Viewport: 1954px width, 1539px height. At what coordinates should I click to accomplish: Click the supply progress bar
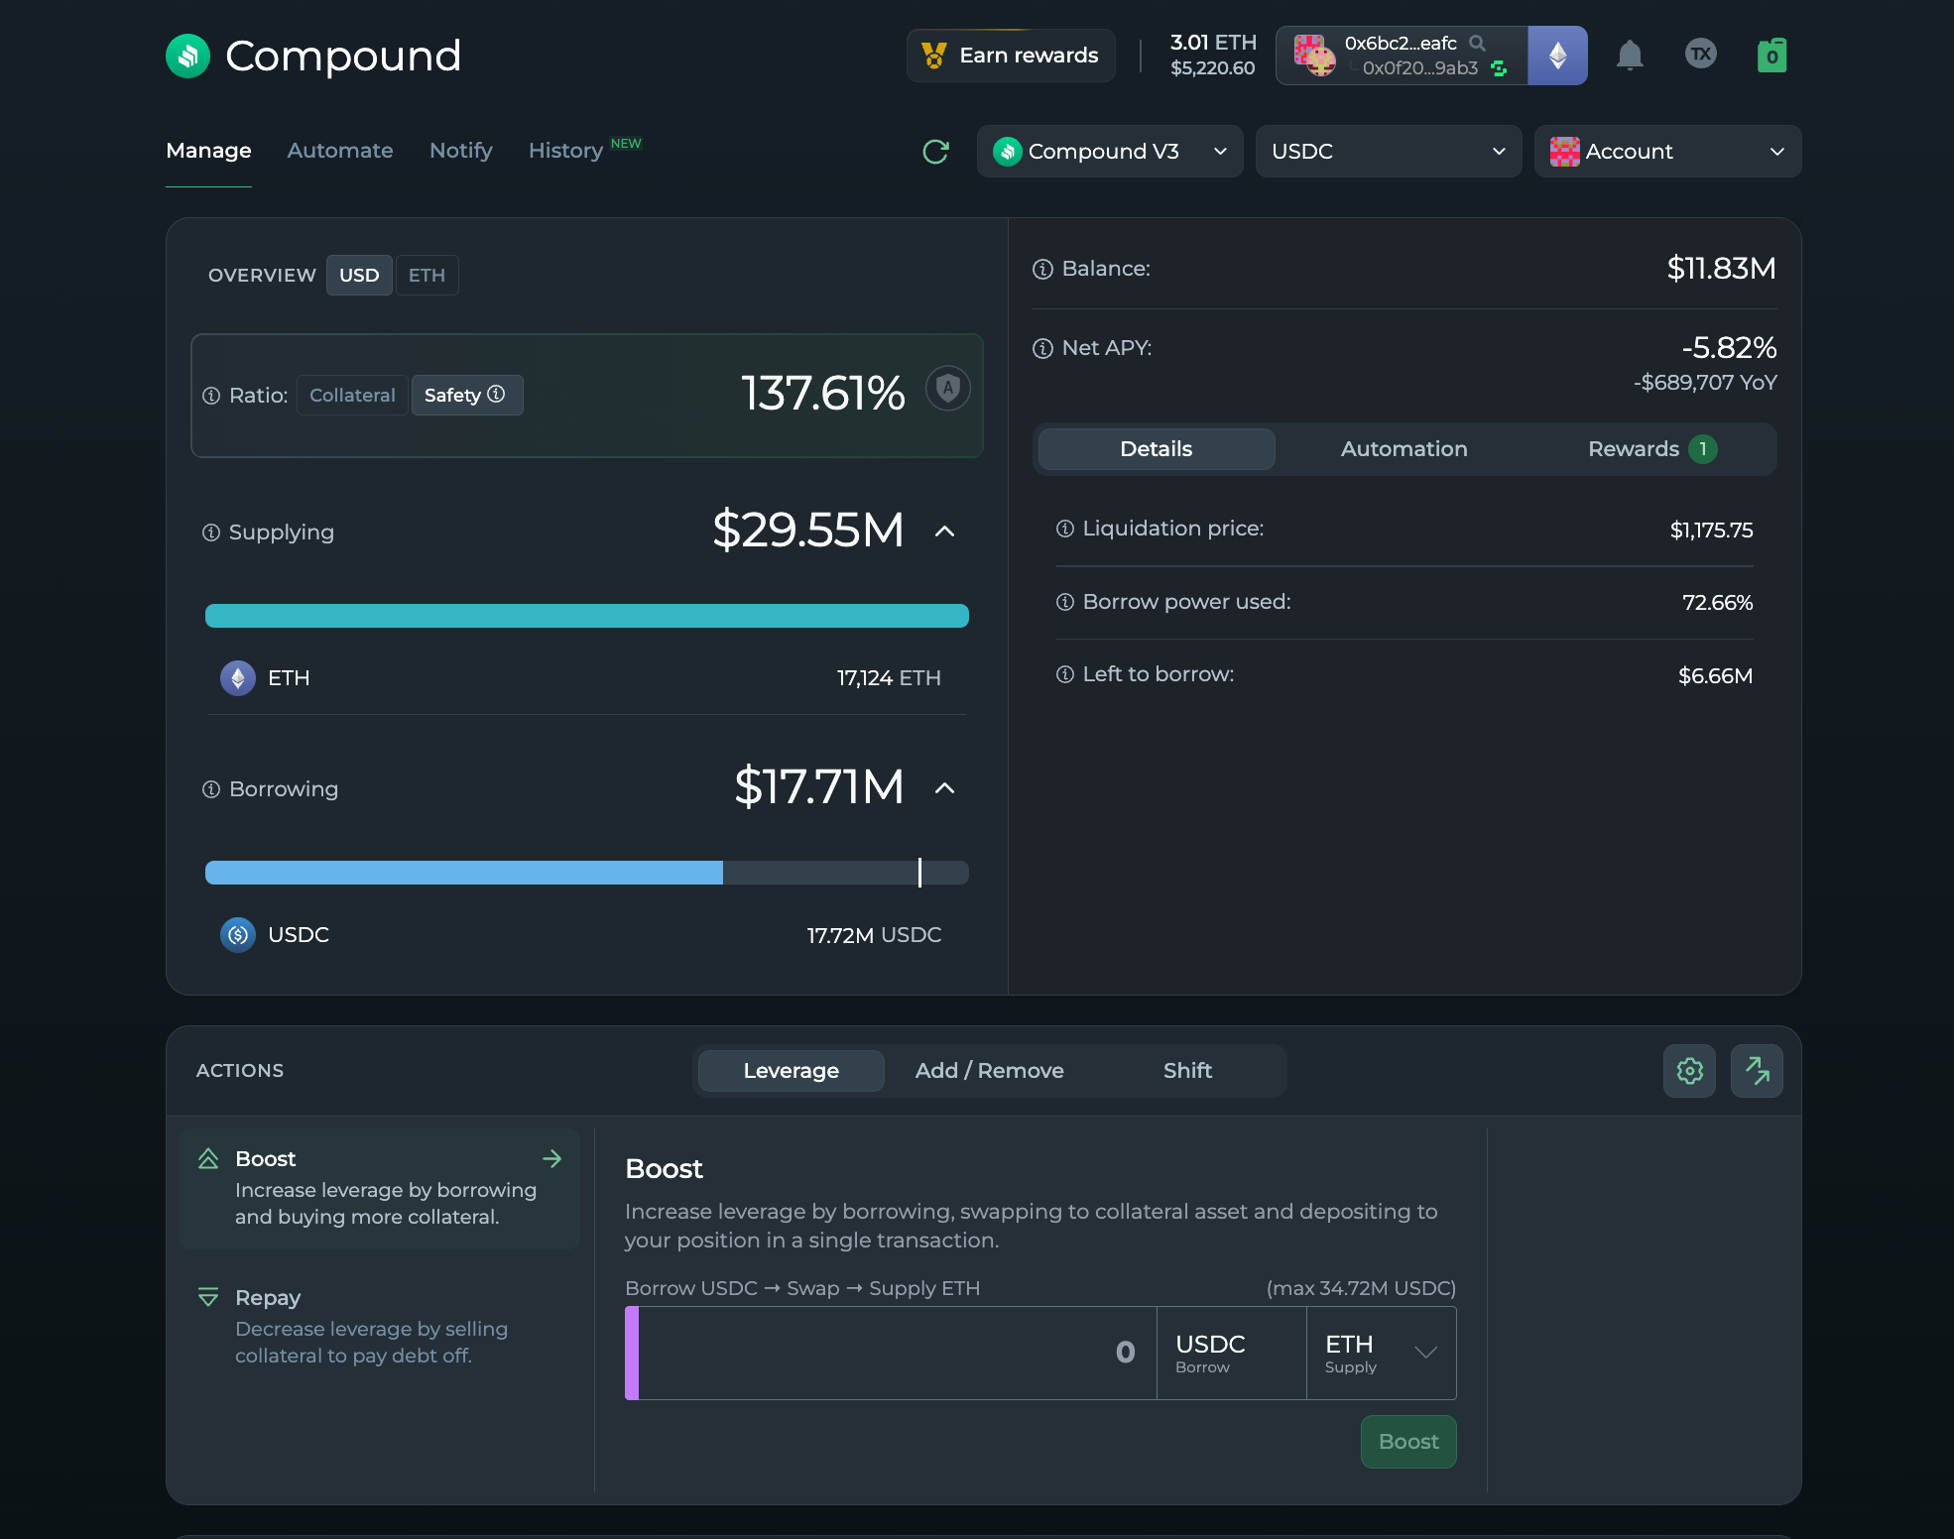[586, 616]
